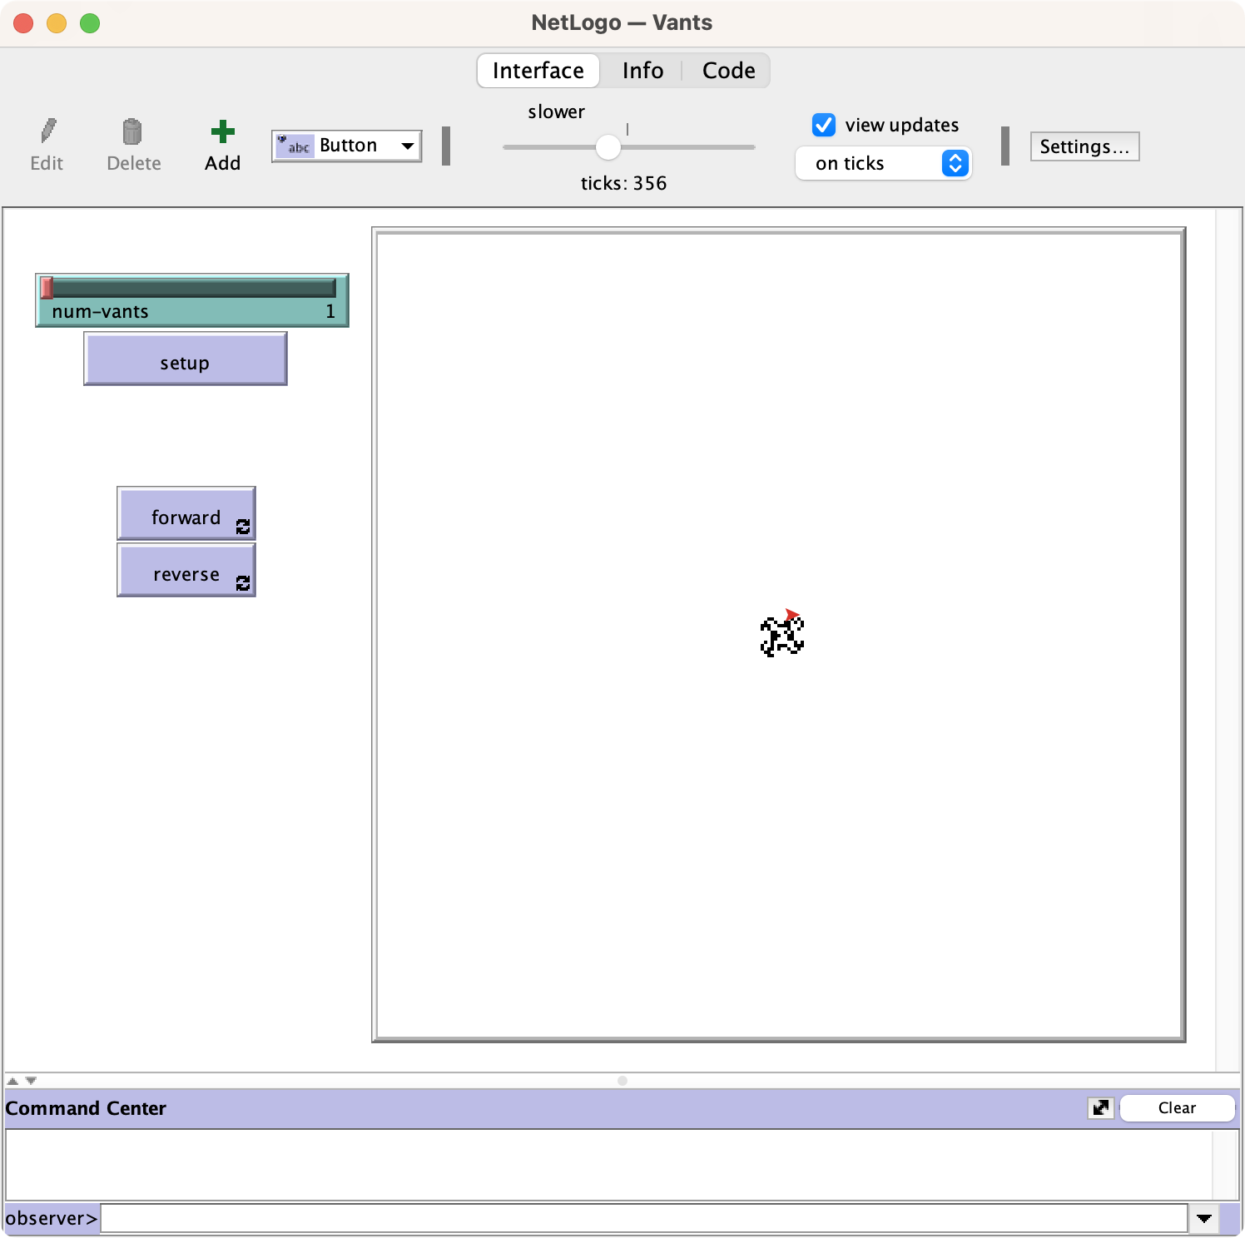This screenshot has height=1238, width=1245.
Task: Click the stepper arrows on the on-ticks selector
Action: coord(955,163)
